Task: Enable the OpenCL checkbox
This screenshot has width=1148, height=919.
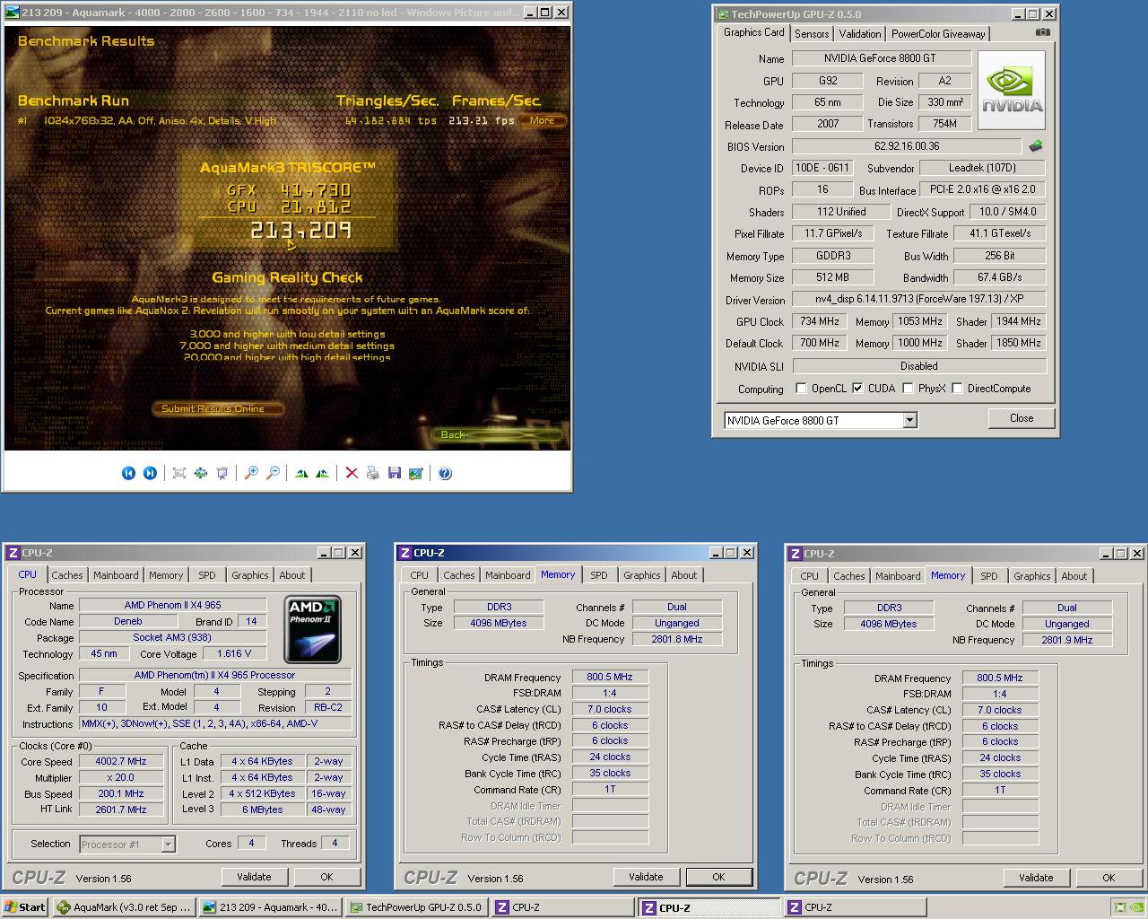Action: (802, 389)
